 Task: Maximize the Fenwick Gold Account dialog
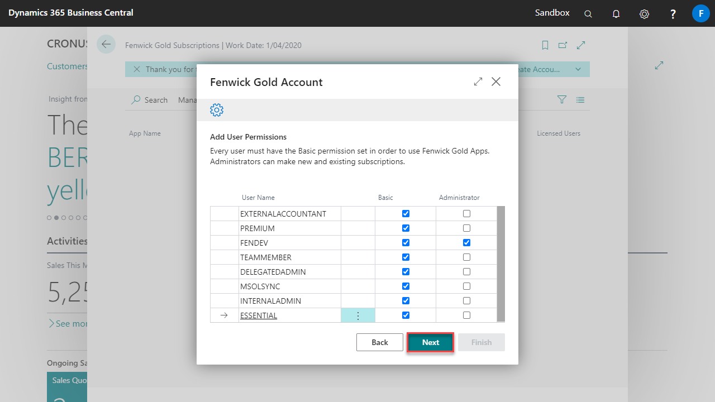478,82
